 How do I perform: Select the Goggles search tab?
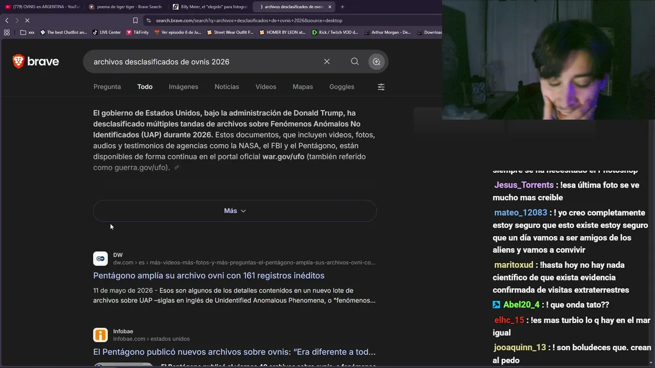click(342, 87)
